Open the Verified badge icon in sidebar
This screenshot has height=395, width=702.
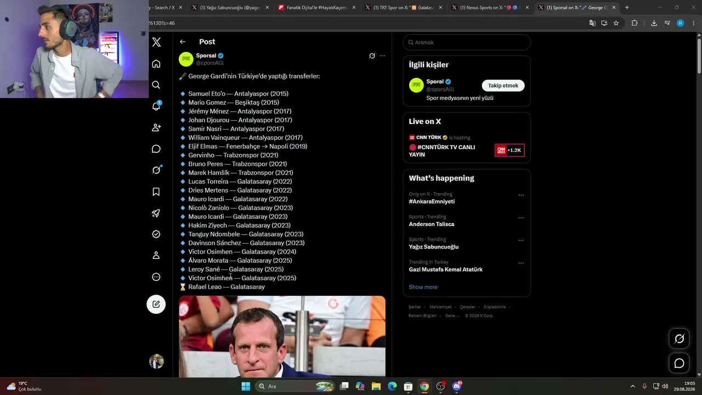156,234
